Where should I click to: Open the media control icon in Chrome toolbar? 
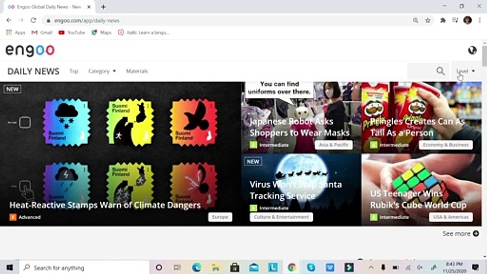(455, 21)
